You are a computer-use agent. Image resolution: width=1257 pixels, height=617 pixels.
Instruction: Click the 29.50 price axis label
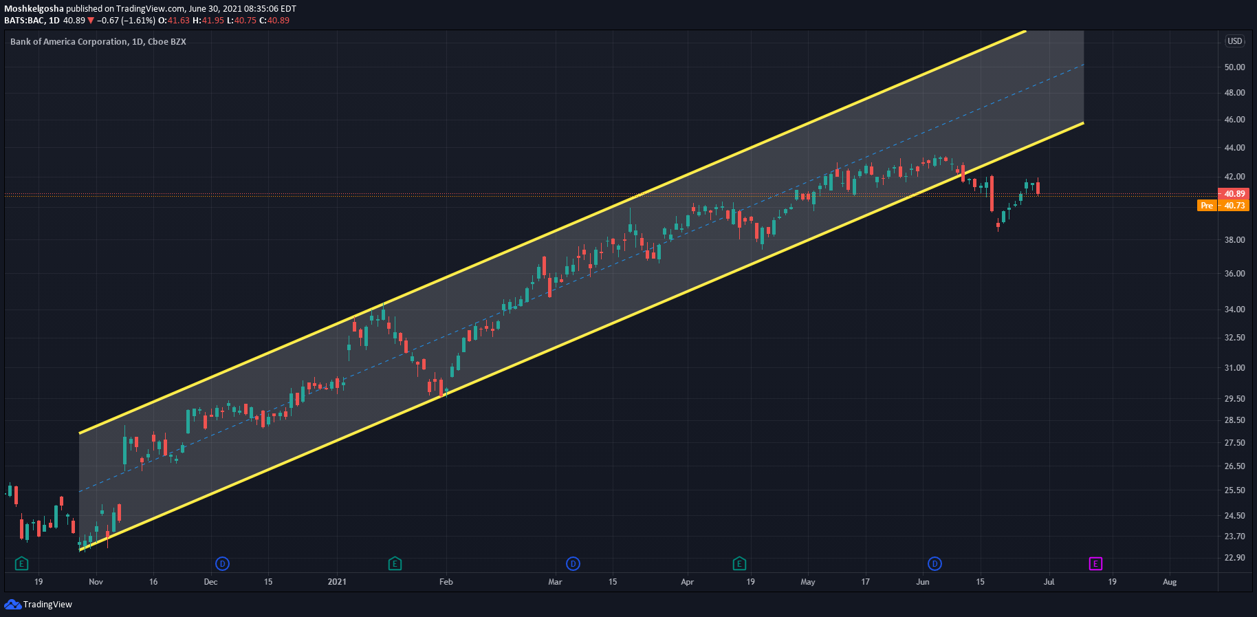1234,399
